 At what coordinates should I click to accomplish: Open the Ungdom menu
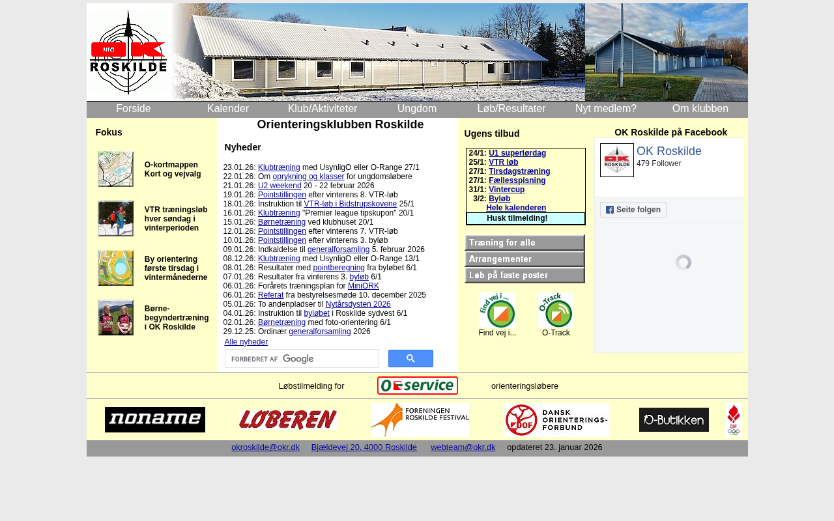click(417, 109)
